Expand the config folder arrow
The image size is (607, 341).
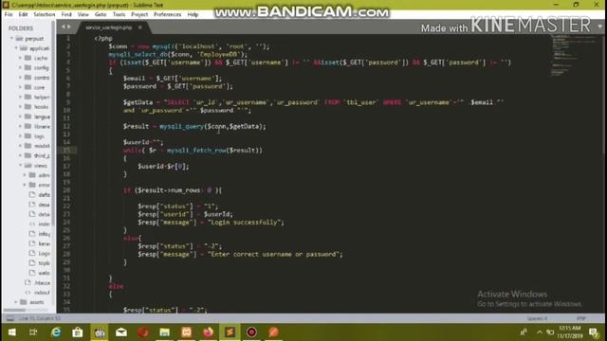pyautogui.click(x=20, y=67)
